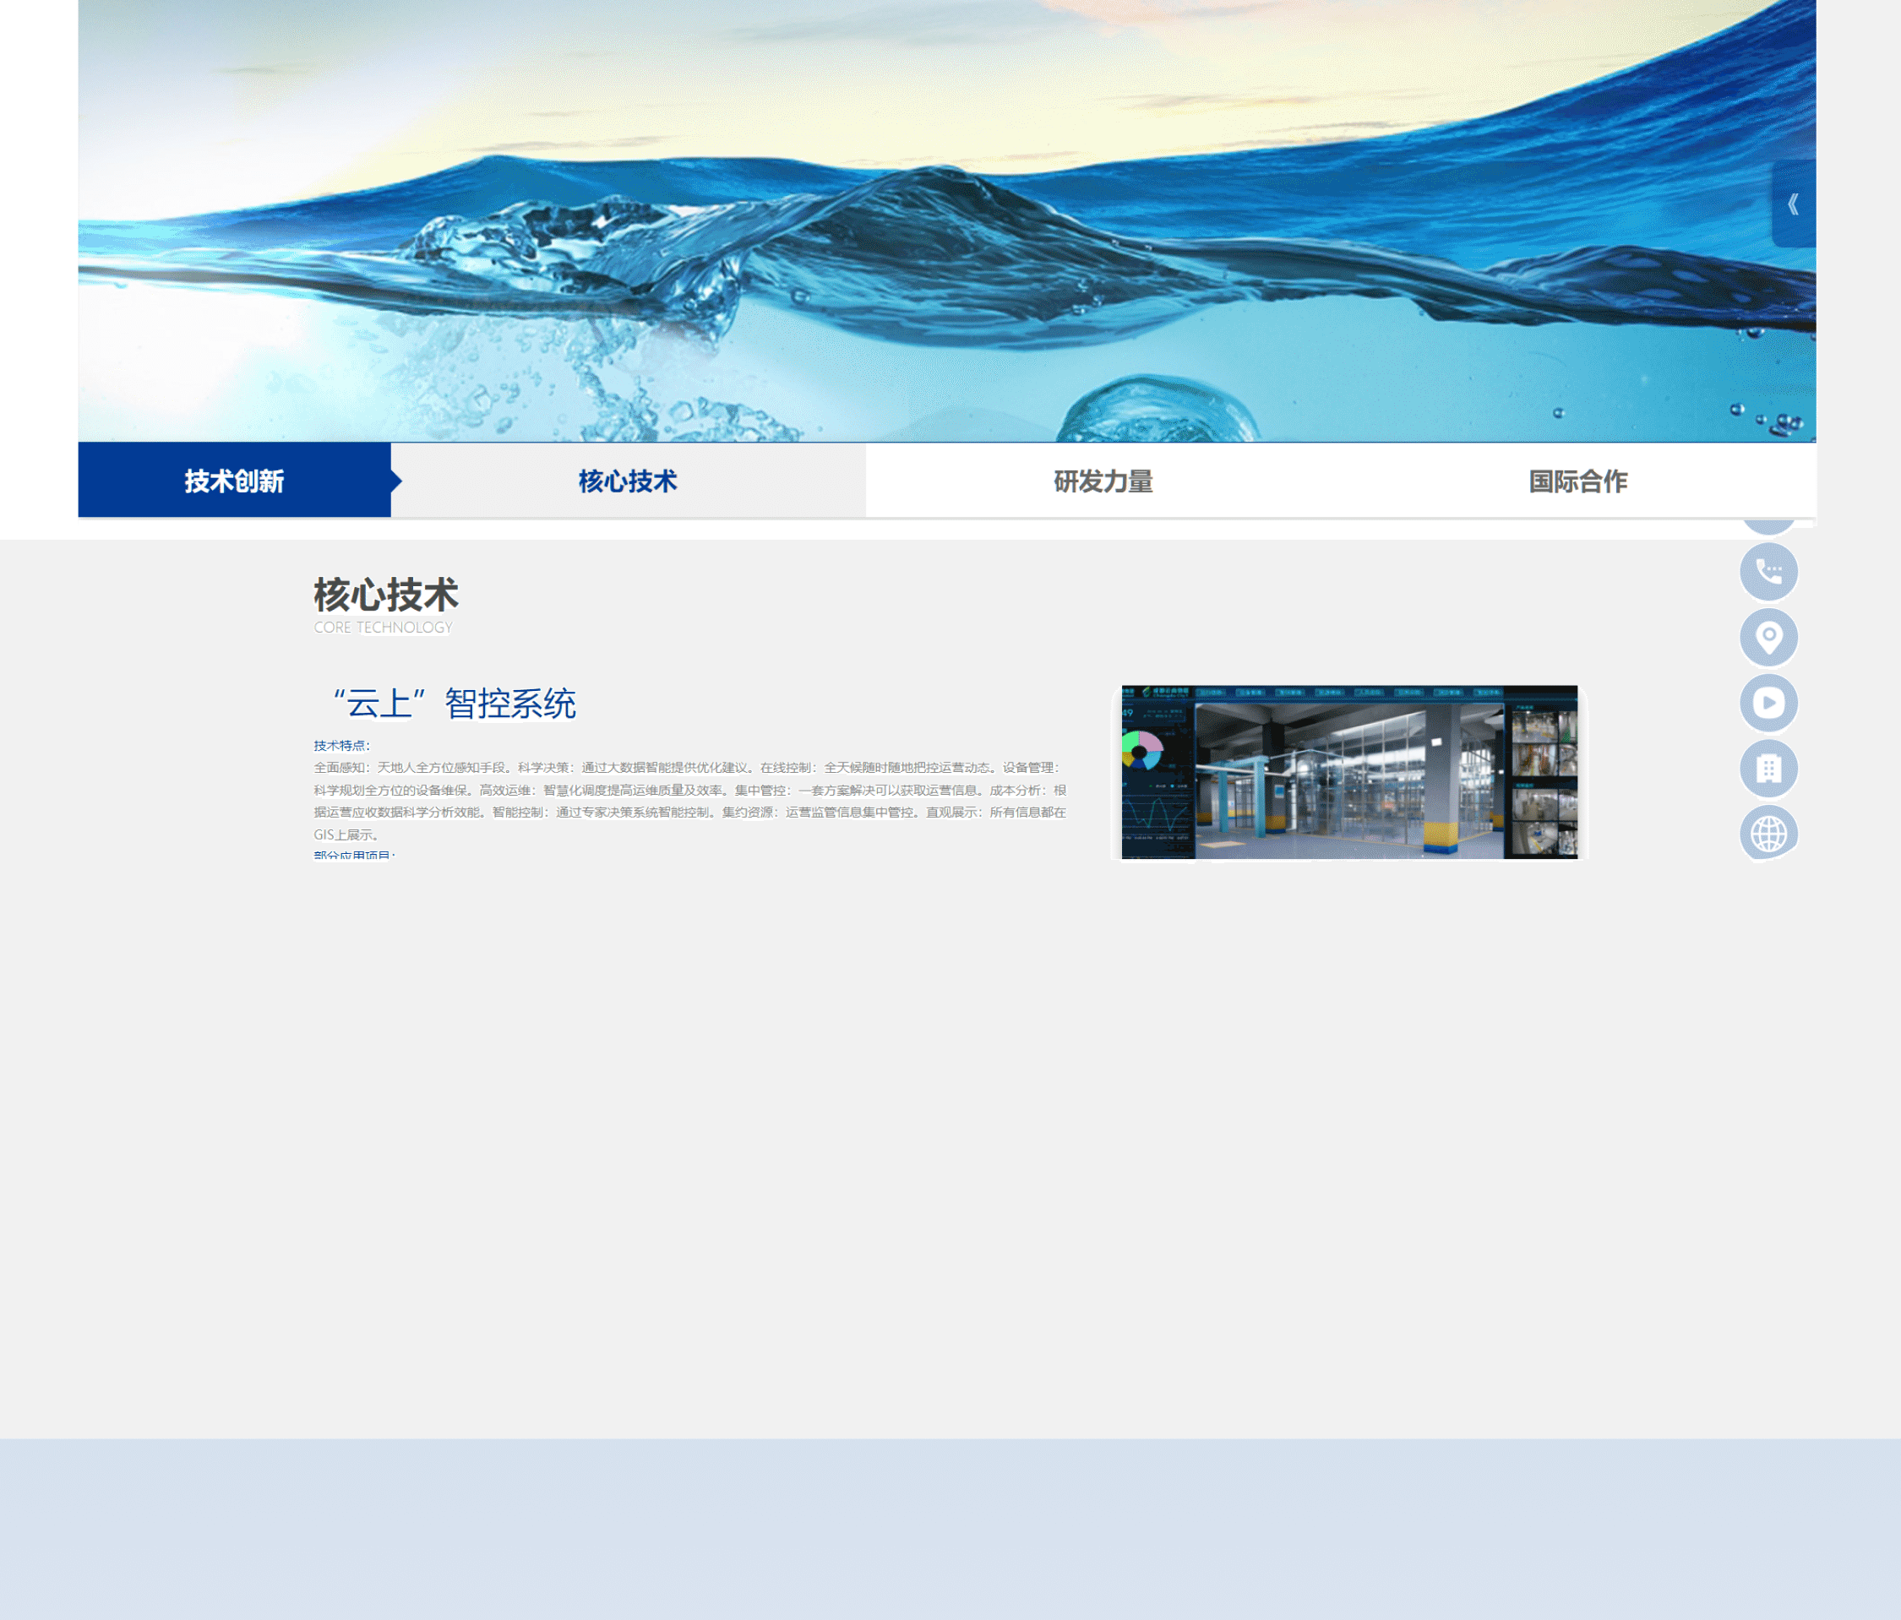
Task: Open the 研发力量 tab
Action: pyautogui.click(x=1103, y=481)
